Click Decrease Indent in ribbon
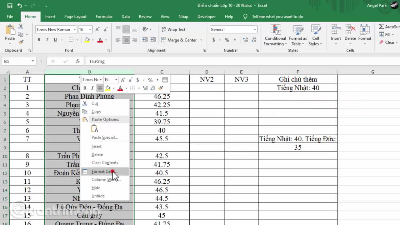 tap(145, 40)
